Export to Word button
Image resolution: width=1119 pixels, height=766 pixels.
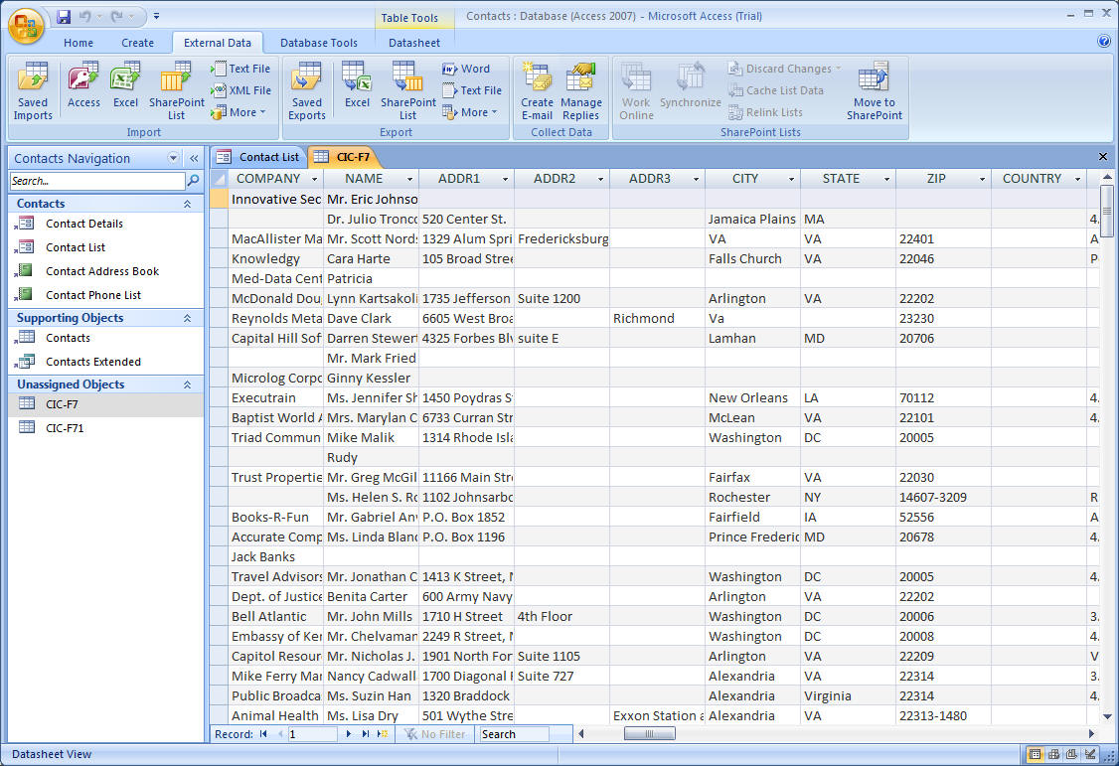click(466, 69)
